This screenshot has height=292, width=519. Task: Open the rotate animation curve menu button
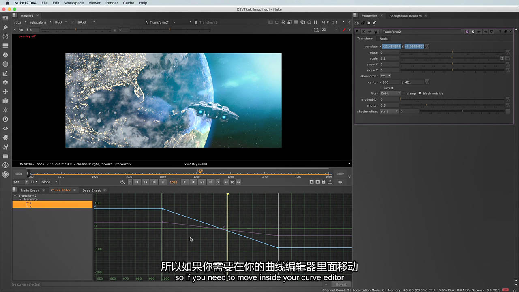[x=508, y=52]
